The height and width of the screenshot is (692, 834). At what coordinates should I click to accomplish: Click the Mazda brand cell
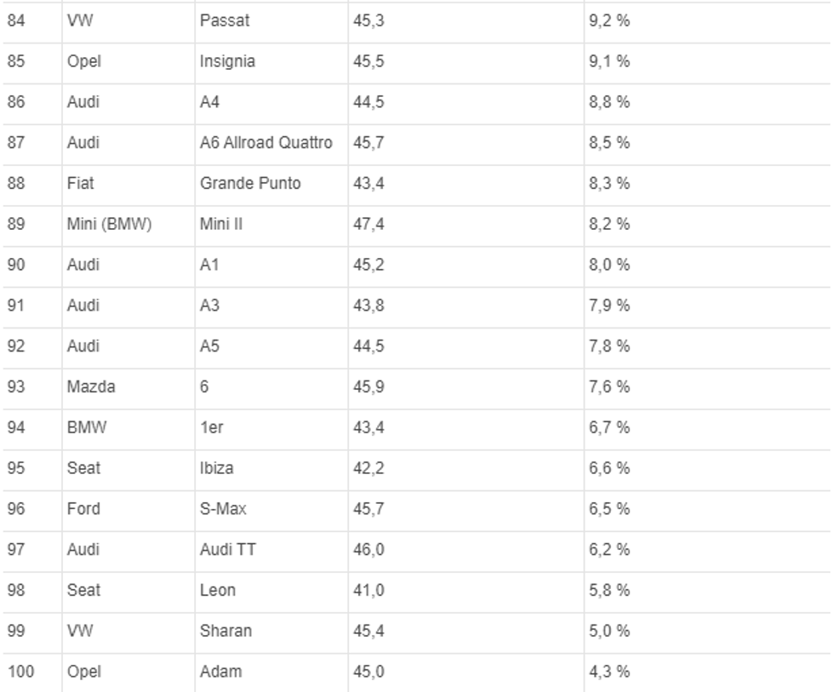click(91, 386)
